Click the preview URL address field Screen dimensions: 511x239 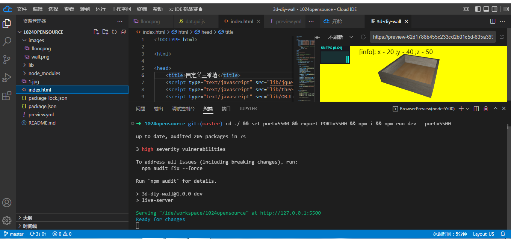point(432,37)
